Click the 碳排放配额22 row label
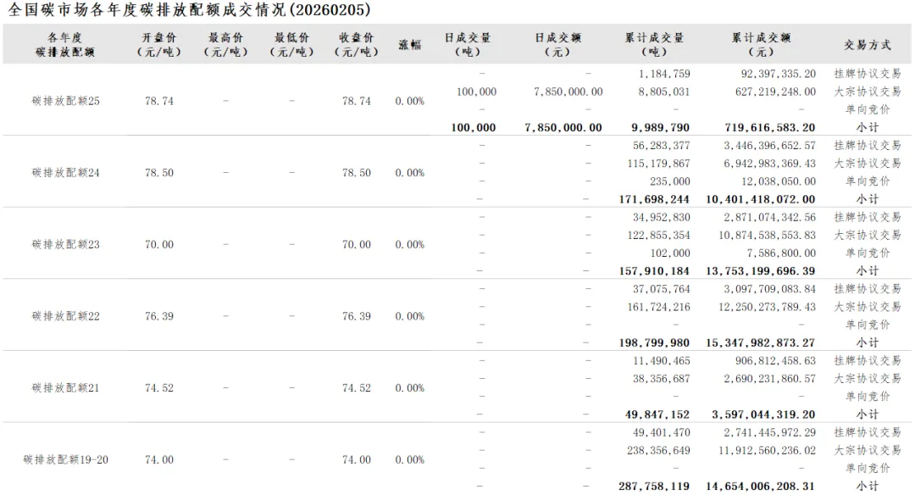Viewport: 915px width, 495px height. coord(66,316)
